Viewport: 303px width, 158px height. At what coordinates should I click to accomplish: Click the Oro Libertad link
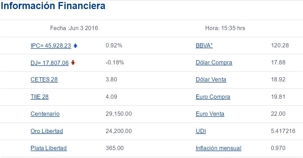(47, 131)
